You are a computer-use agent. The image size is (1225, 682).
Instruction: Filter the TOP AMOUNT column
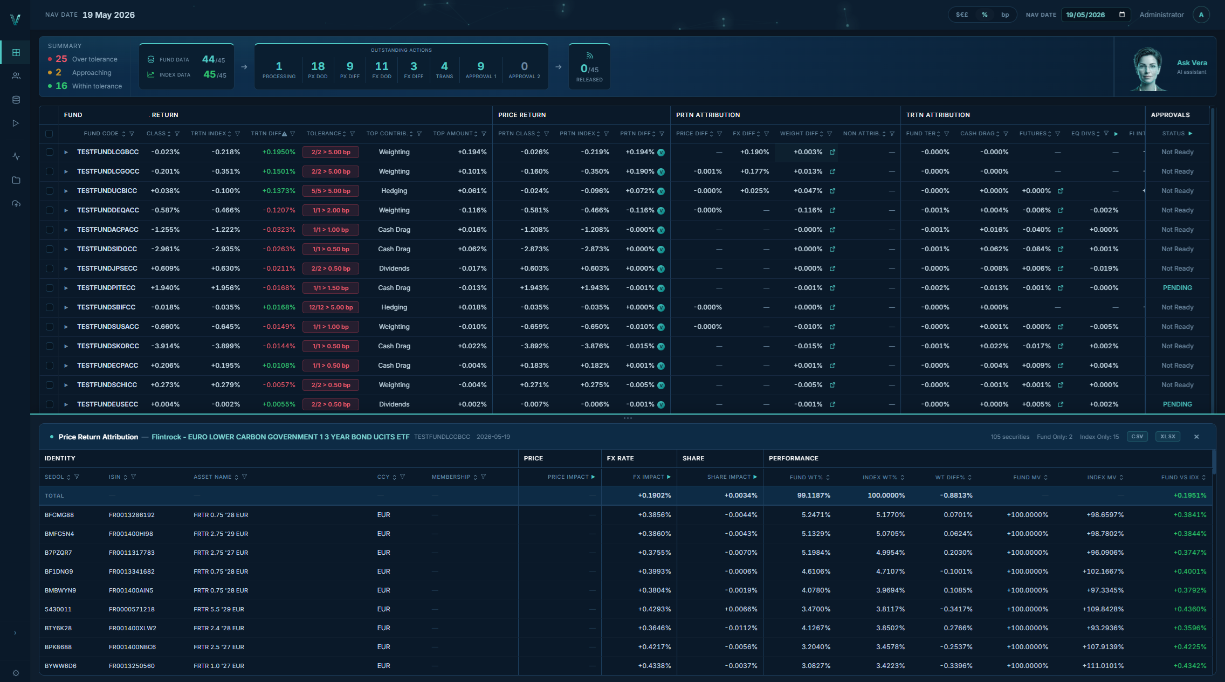coord(484,134)
